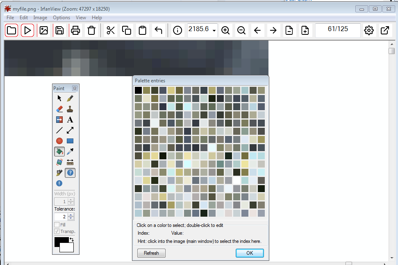
Task: Confirm Palette entries dialog with OK
Action: coord(250,253)
